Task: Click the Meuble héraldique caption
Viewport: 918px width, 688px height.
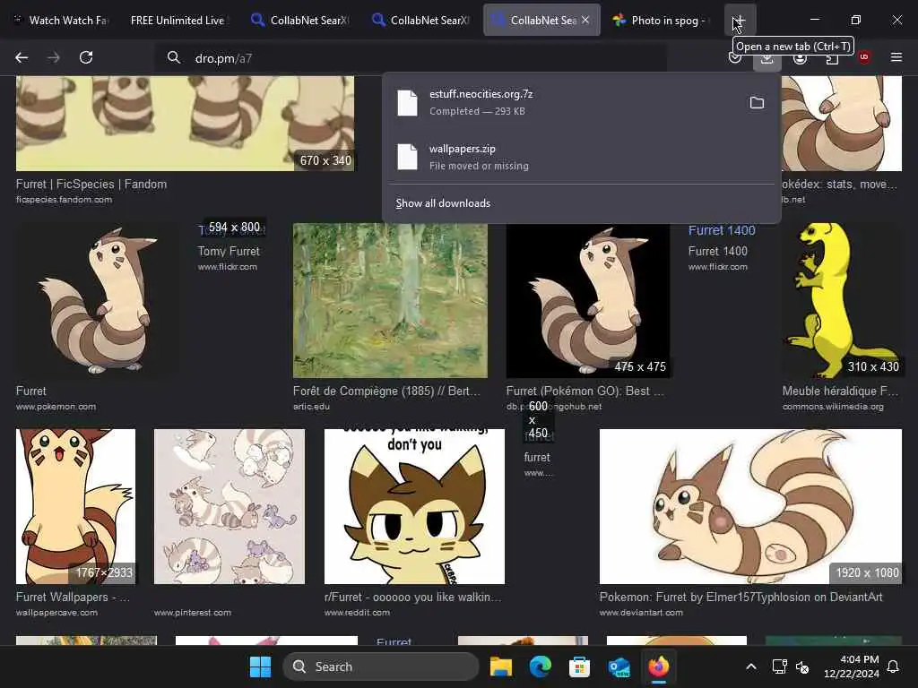Action: click(840, 391)
